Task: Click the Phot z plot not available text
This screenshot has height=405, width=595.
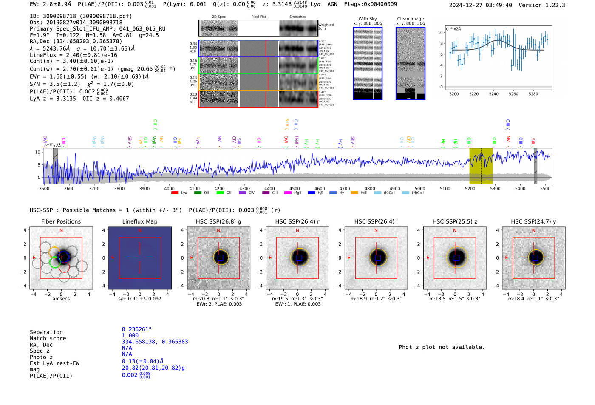Action: (x=442, y=347)
